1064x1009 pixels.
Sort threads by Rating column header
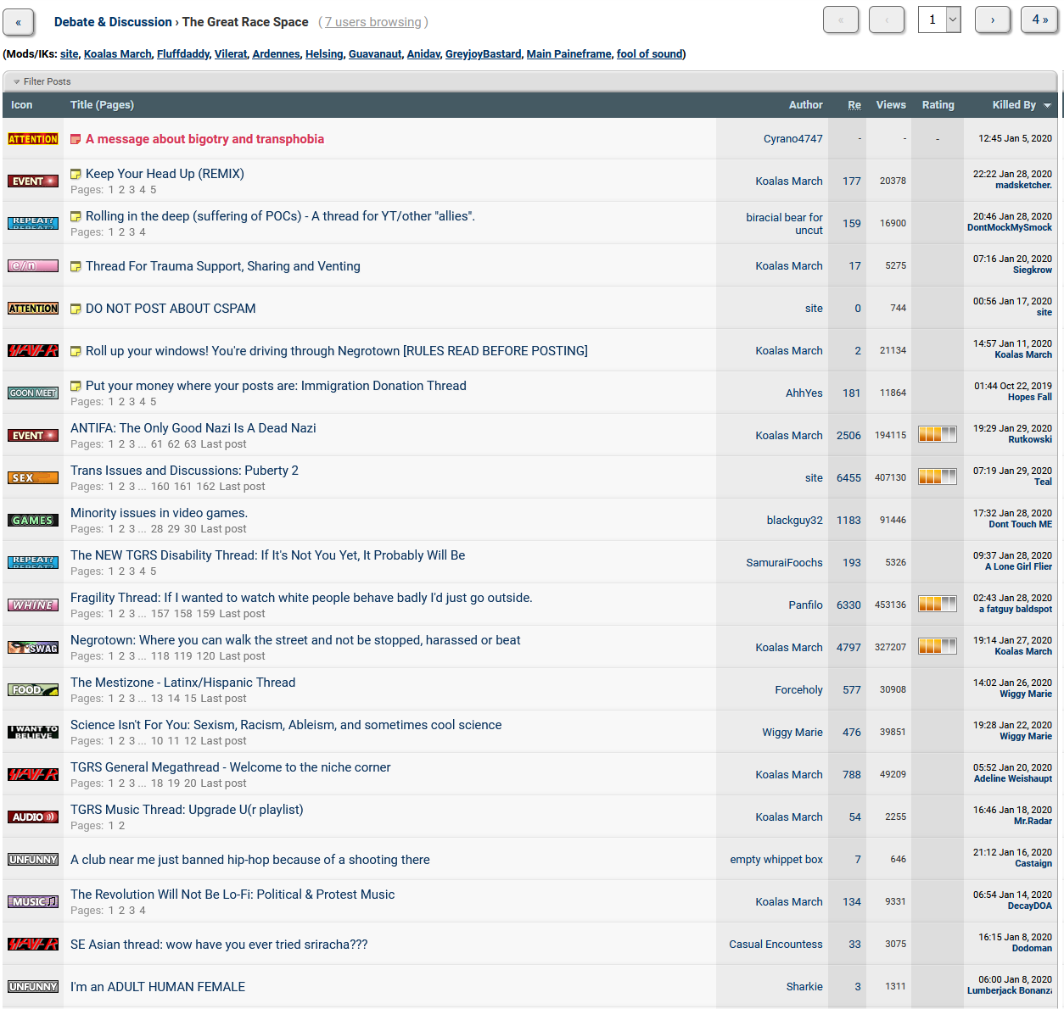click(x=938, y=105)
